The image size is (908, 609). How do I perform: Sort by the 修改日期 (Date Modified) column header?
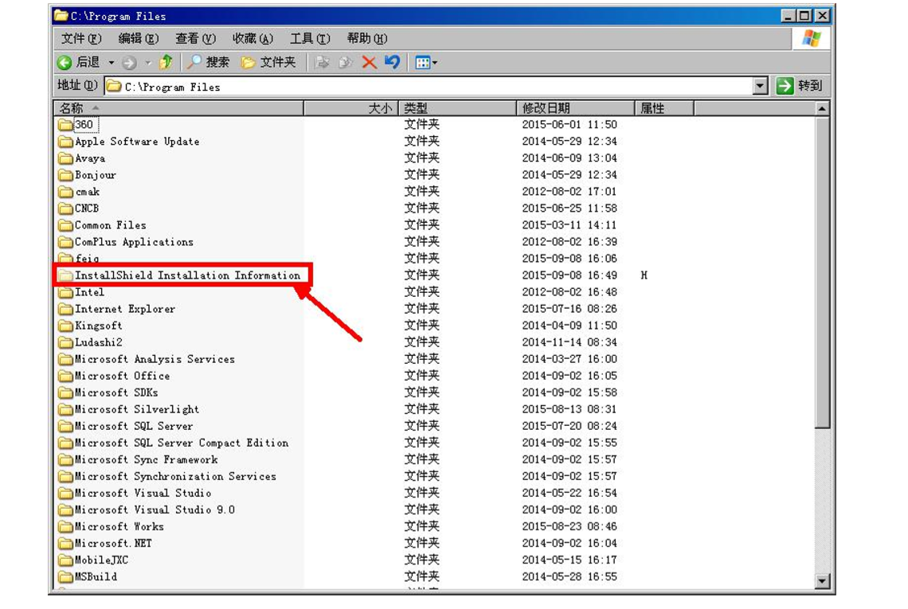tap(576, 108)
